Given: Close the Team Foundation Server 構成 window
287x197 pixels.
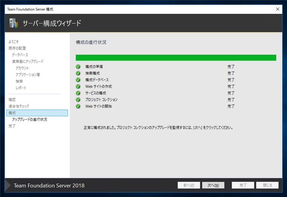Looking at the screenshot, I should click(x=278, y=9).
